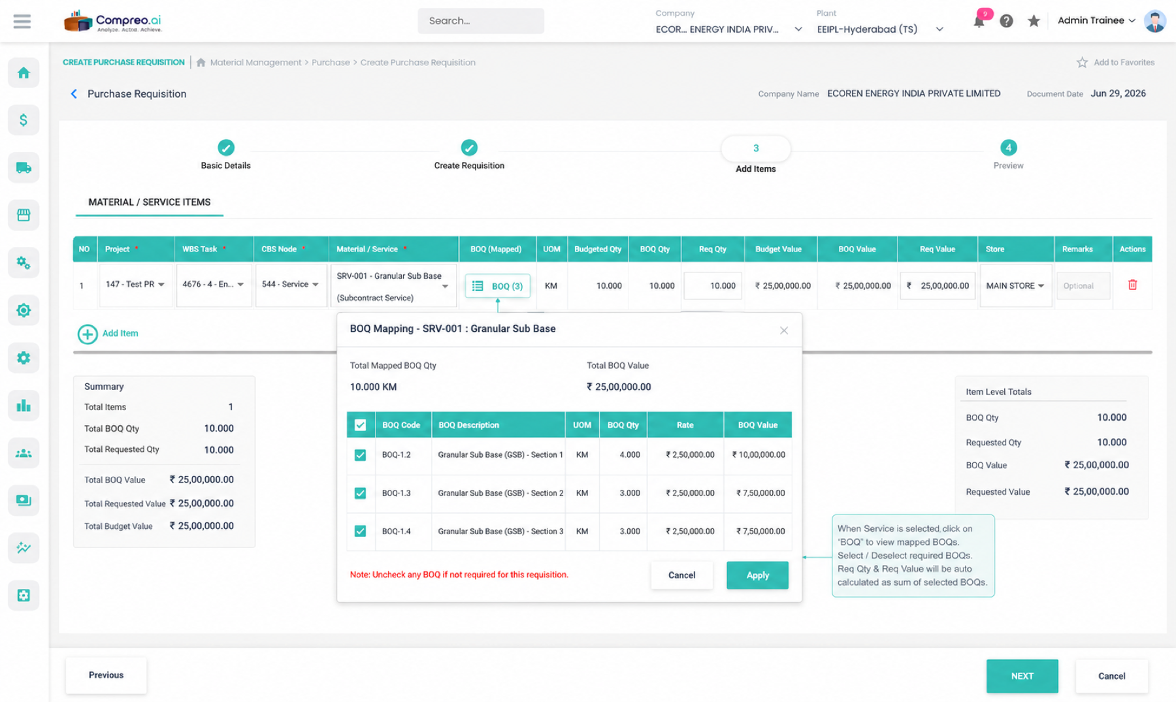Image resolution: width=1176 pixels, height=702 pixels.
Task: Open the double gears sidebar icon
Action: click(24, 263)
